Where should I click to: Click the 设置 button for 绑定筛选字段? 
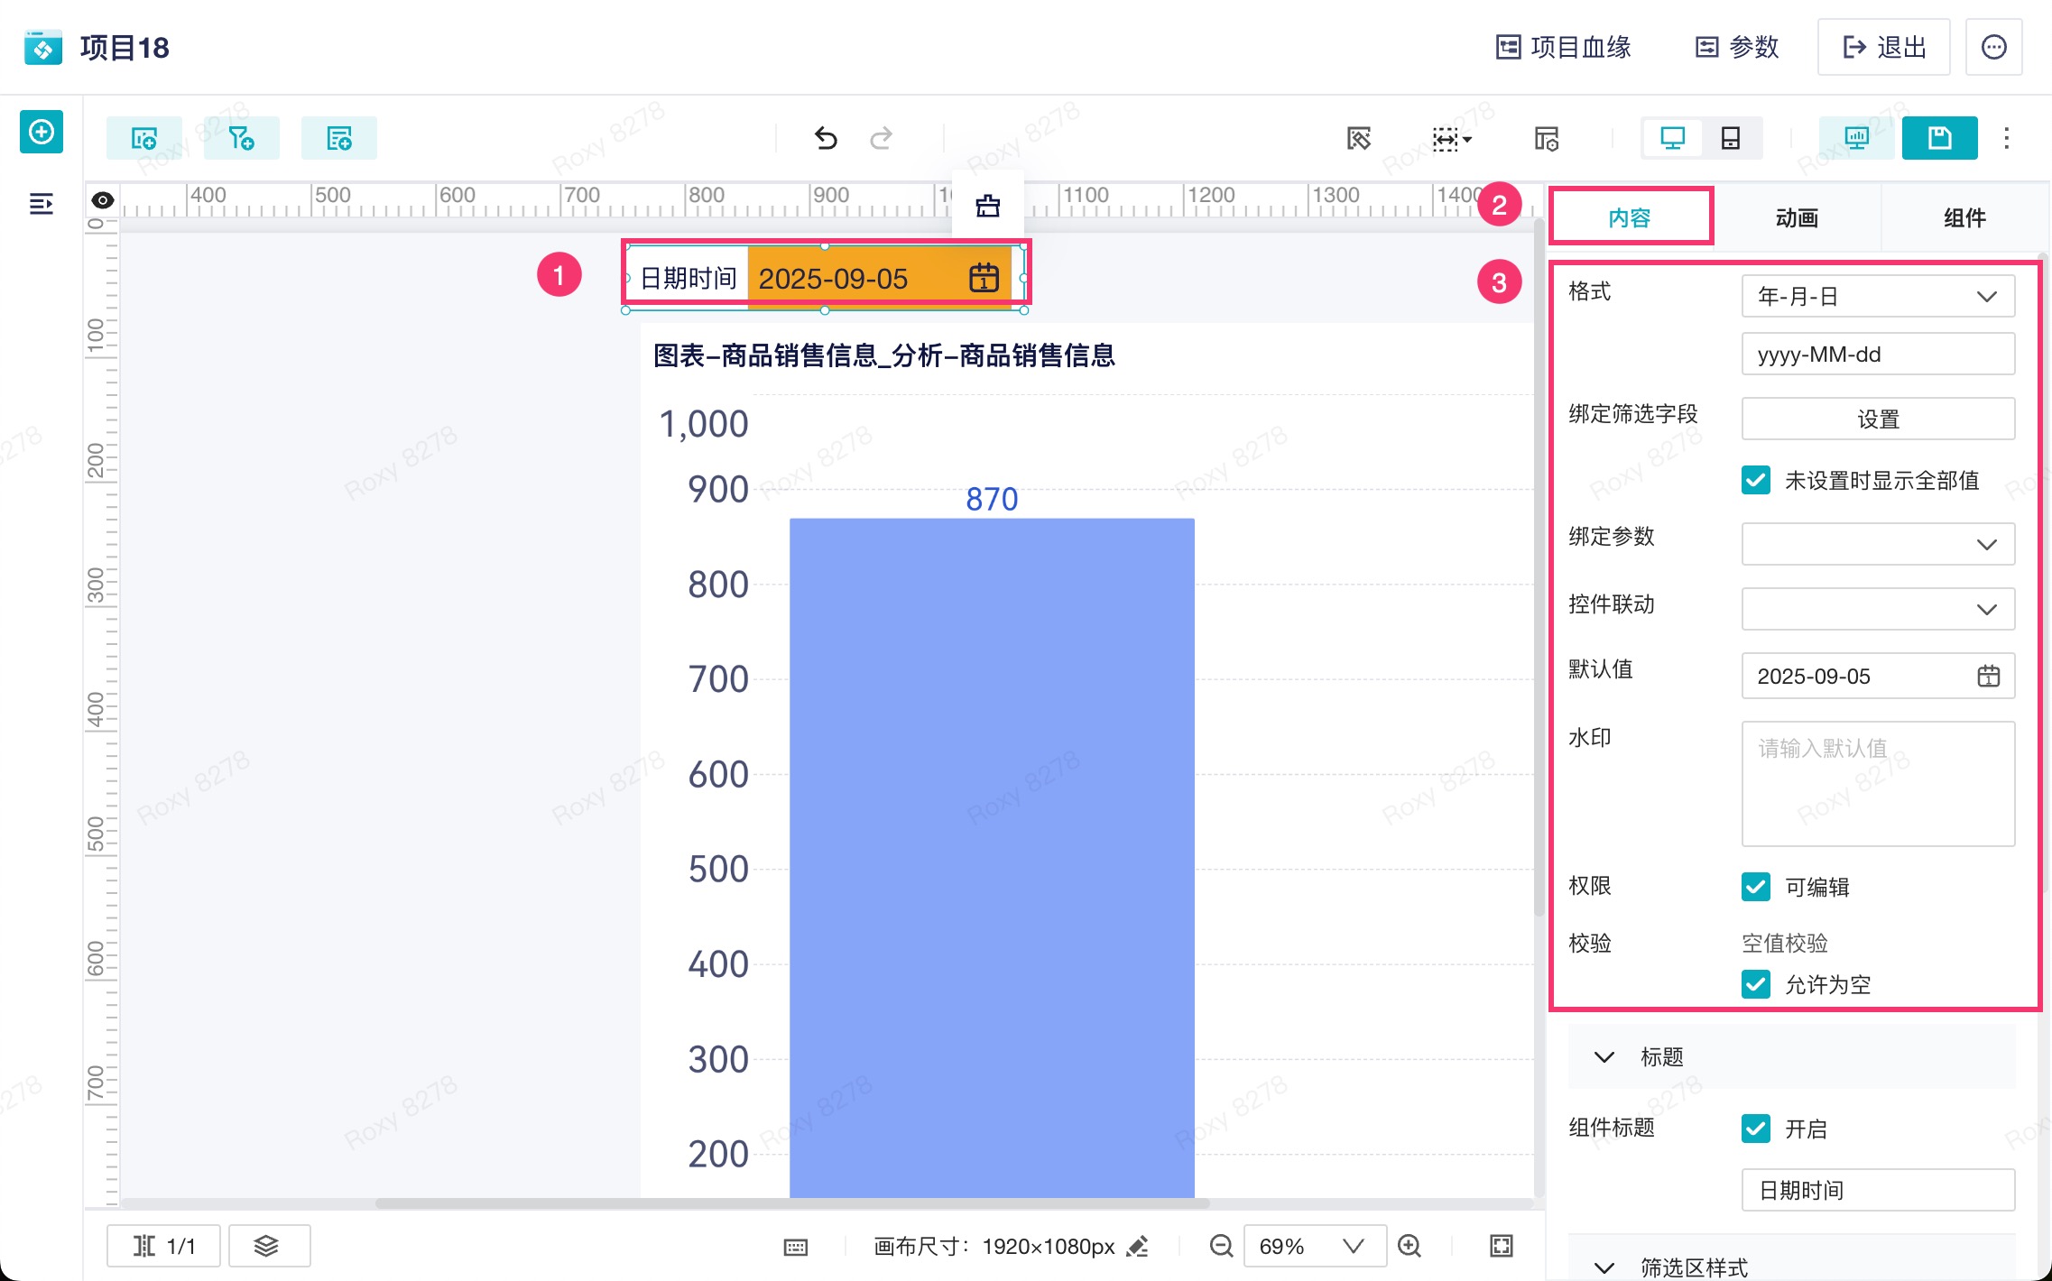point(1877,419)
